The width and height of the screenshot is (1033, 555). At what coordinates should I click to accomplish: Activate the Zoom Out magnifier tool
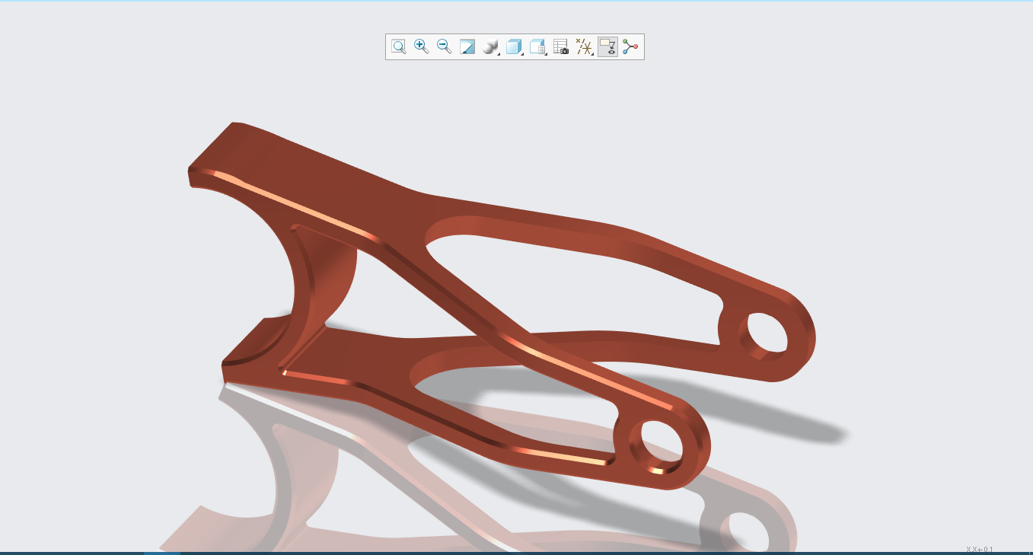click(x=445, y=46)
